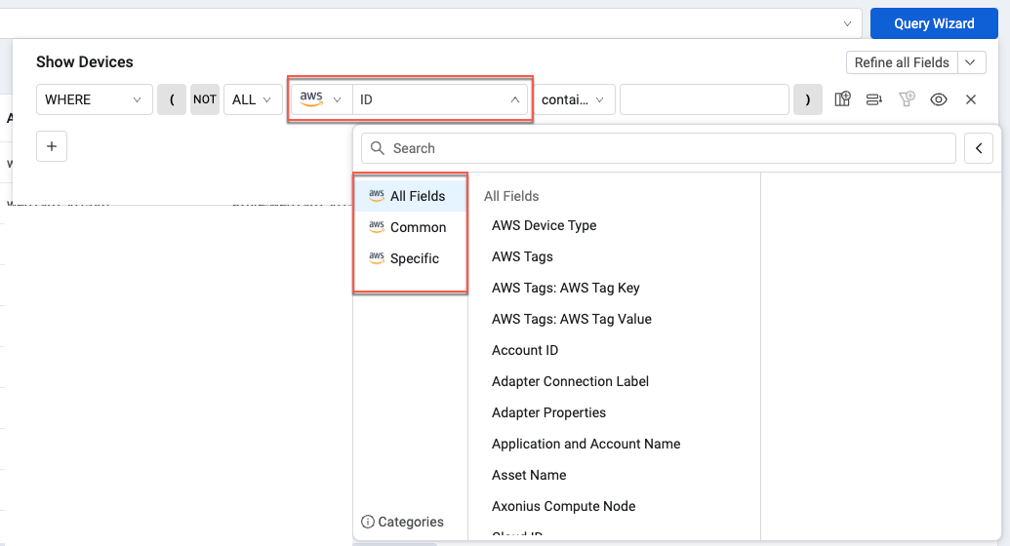Choose the Axonius Compute Node field
The height and width of the screenshot is (546, 1010).
pyautogui.click(x=564, y=506)
